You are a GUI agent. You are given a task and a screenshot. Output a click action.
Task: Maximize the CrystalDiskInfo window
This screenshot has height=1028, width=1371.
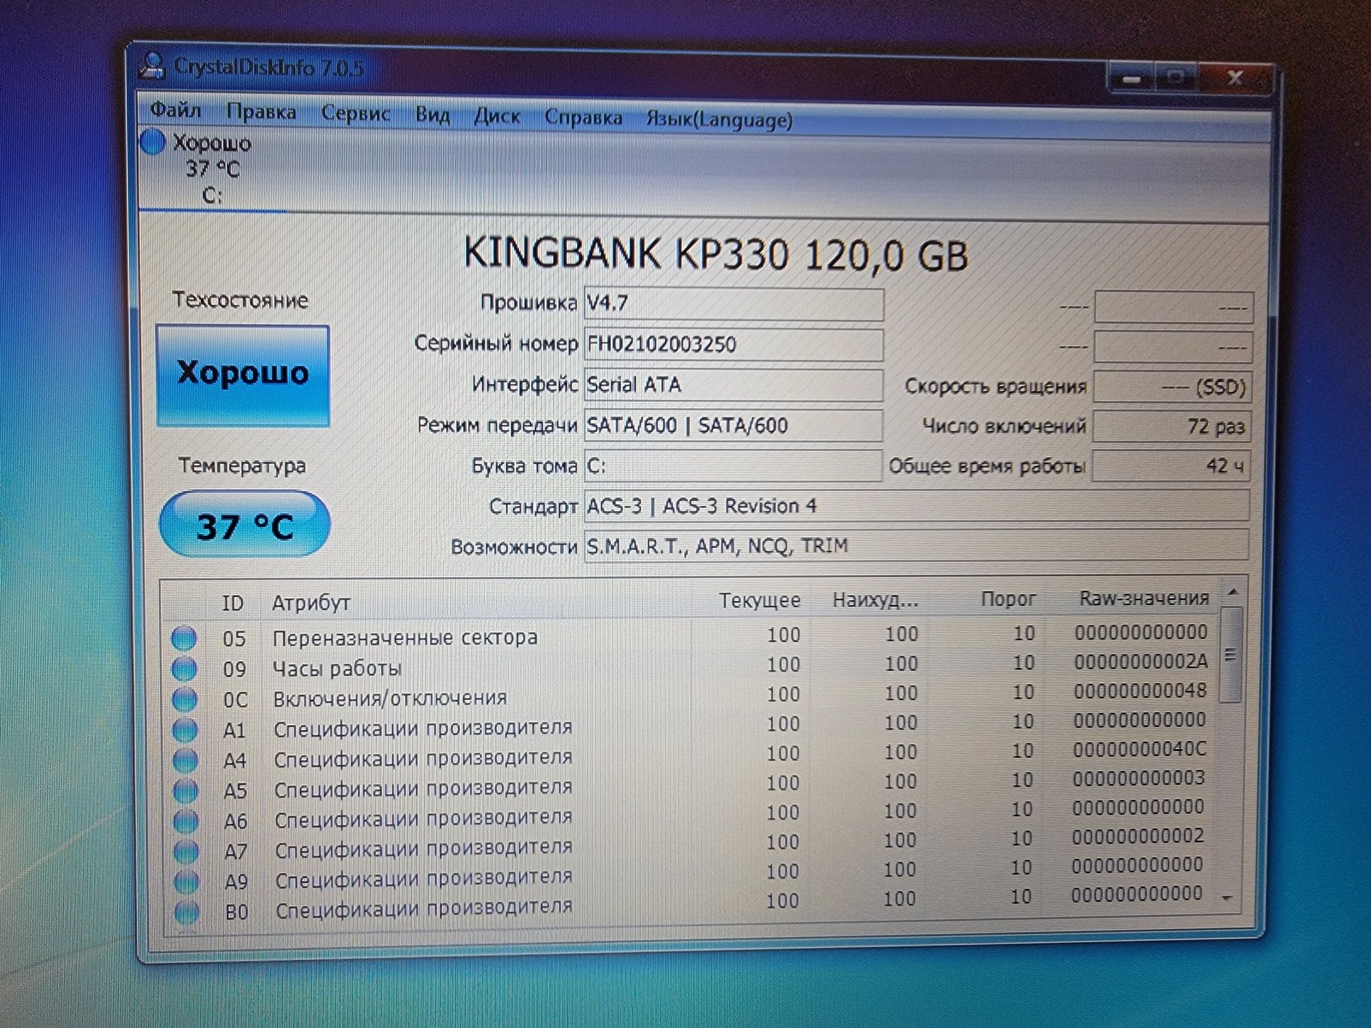click(x=1176, y=77)
